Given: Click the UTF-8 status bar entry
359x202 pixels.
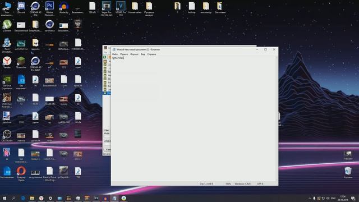Looking at the screenshot, I should (260, 183).
